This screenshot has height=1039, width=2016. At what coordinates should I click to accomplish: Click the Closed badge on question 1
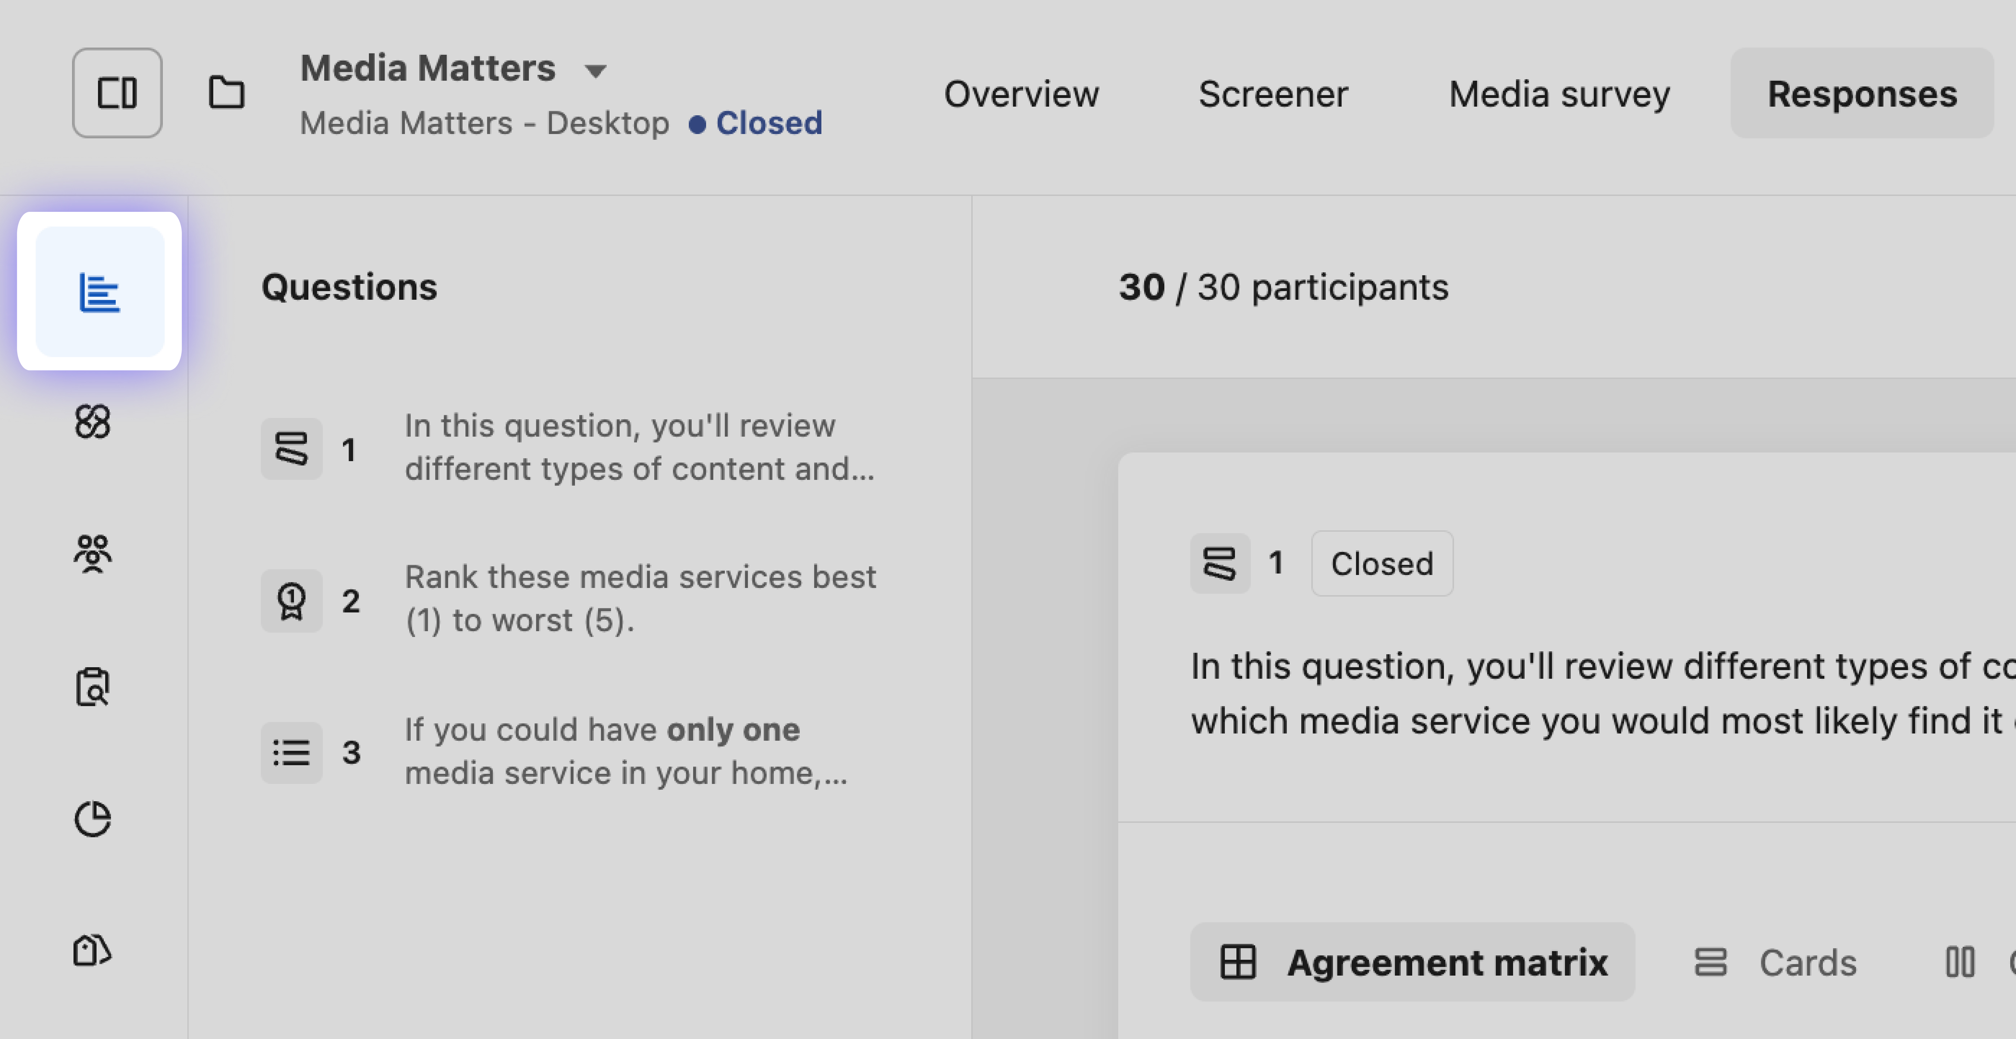point(1381,563)
